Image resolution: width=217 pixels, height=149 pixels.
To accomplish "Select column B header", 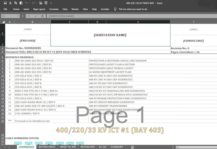I will (x=32, y=22).
